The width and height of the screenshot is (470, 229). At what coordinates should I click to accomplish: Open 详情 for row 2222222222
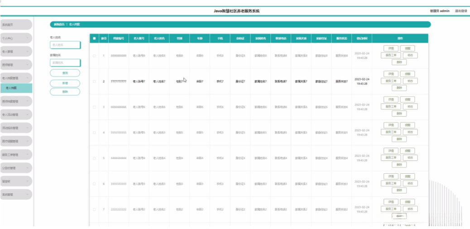click(x=391, y=202)
